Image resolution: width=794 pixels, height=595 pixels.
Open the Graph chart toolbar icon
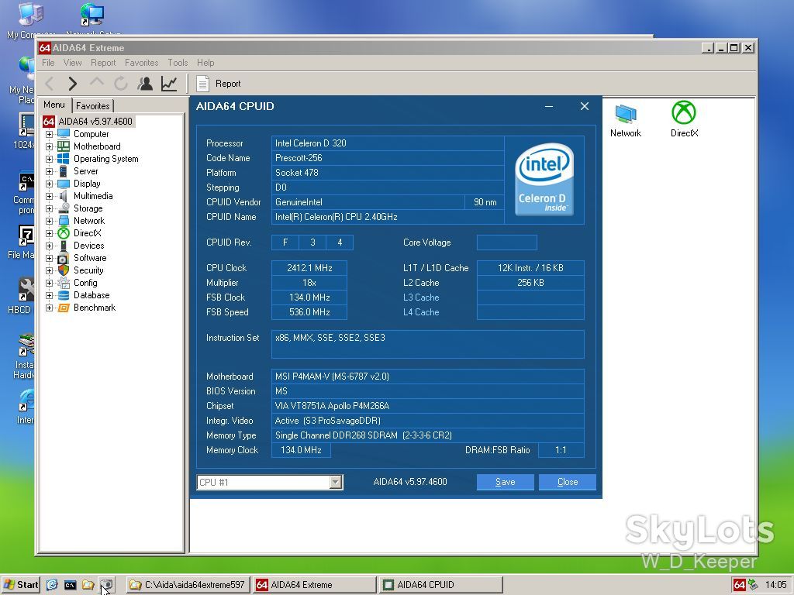click(x=169, y=84)
